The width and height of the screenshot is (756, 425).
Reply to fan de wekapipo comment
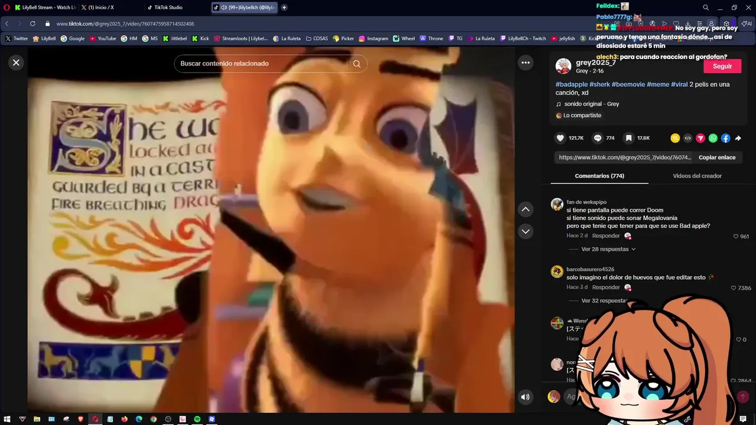[606, 236]
